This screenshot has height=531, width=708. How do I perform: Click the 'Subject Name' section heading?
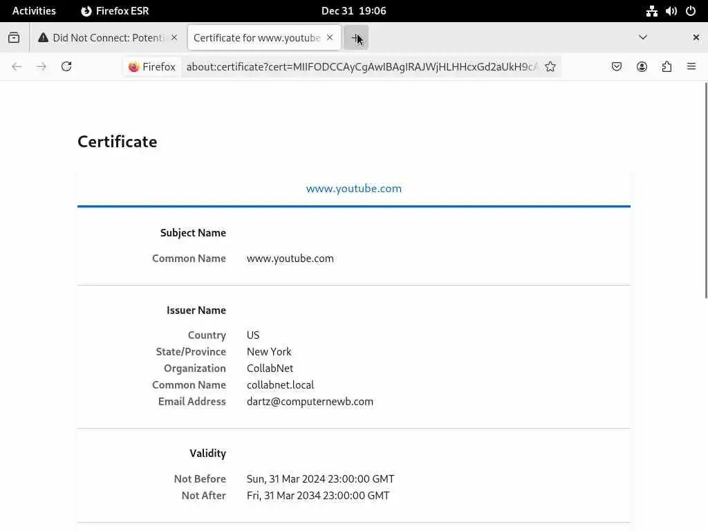point(193,233)
